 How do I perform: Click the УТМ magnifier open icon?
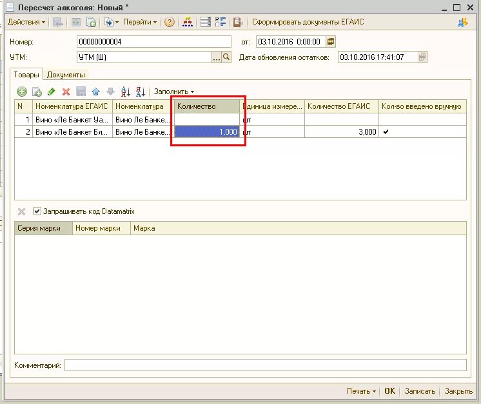click(226, 57)
